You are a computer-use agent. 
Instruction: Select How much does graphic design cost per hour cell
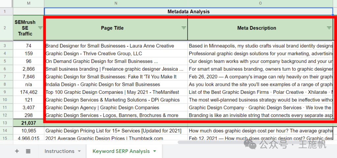point(260,131)
